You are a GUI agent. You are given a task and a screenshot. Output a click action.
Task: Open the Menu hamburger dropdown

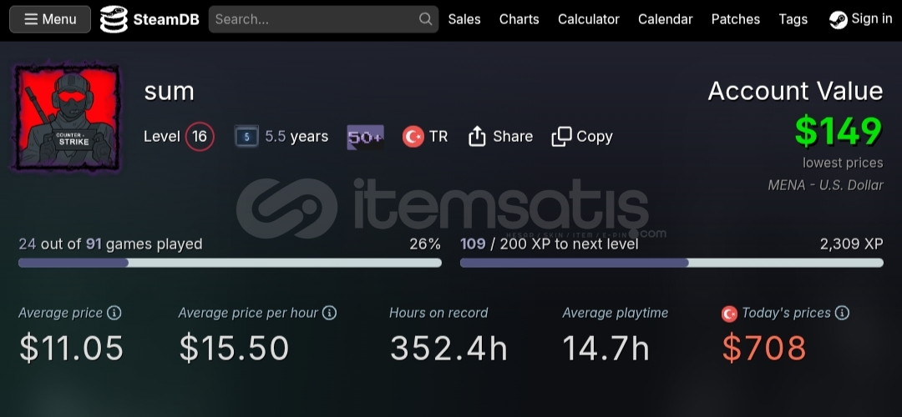tap(50, 19)
